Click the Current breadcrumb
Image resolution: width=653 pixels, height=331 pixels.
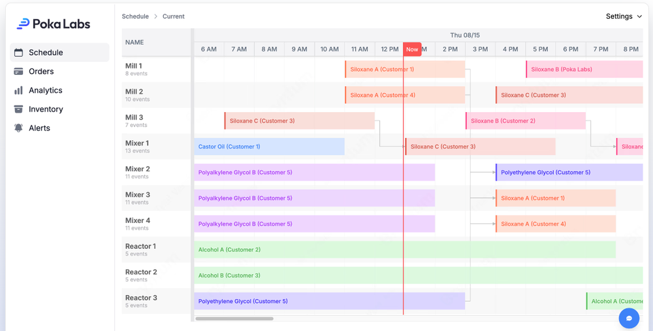(174, 16)
